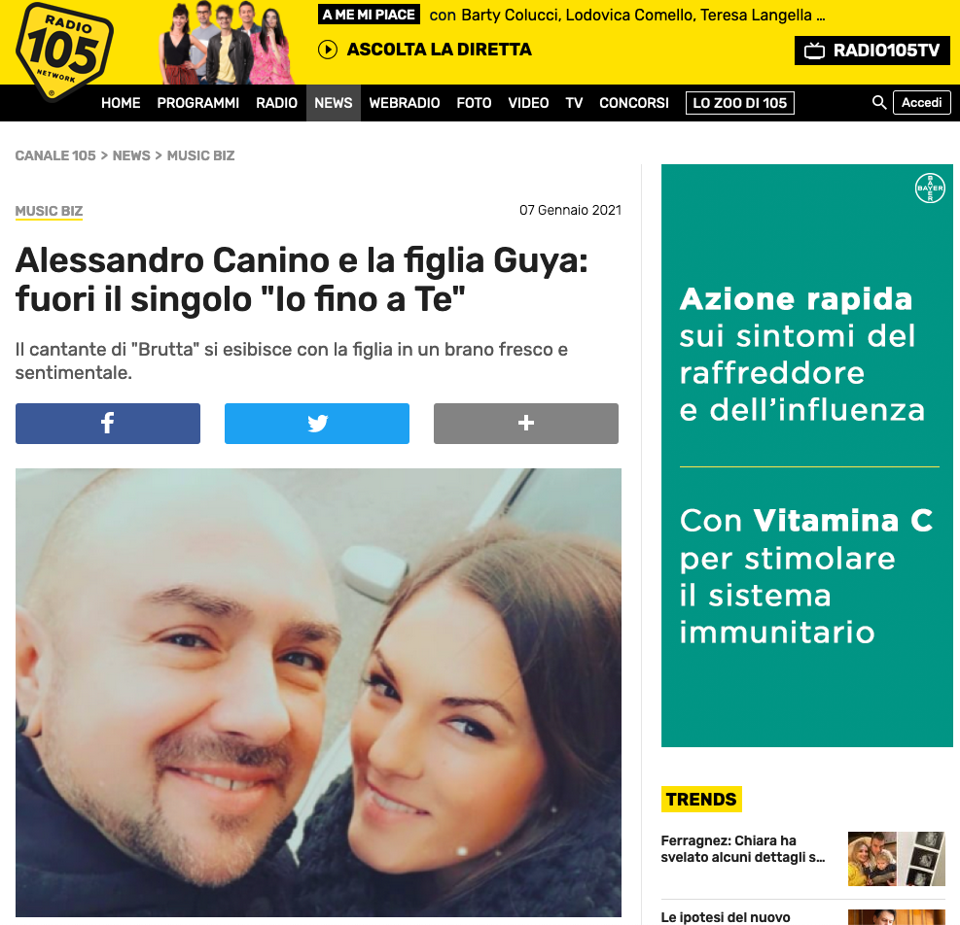Share article on Facebook

click(108, 424)
